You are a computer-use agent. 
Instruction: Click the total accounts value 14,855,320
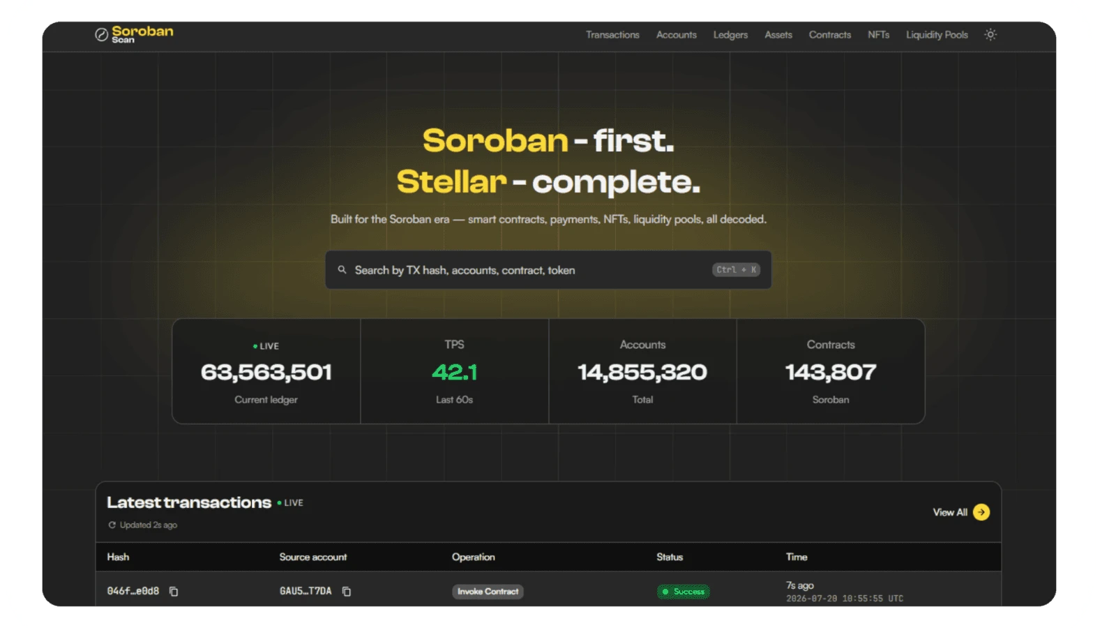tap(642, 373)
